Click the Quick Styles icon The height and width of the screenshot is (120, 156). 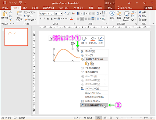126,14
